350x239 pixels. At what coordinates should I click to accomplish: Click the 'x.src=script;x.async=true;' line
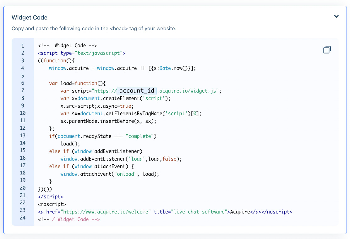click(x=97, y=106)
